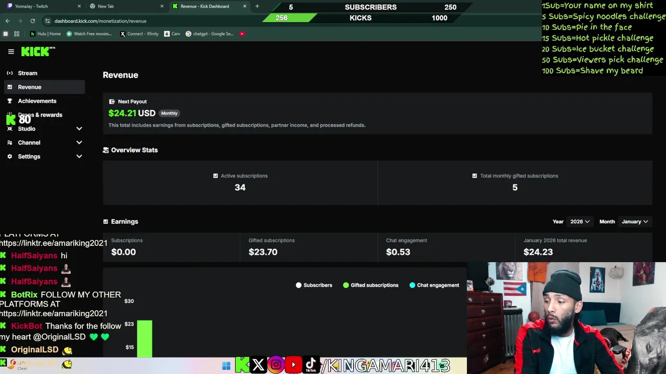Expand the Studio sidebar section
Image resolution: width=666 pixels, height=374 pixels.
pyautogui.click(x=79, y=129)
